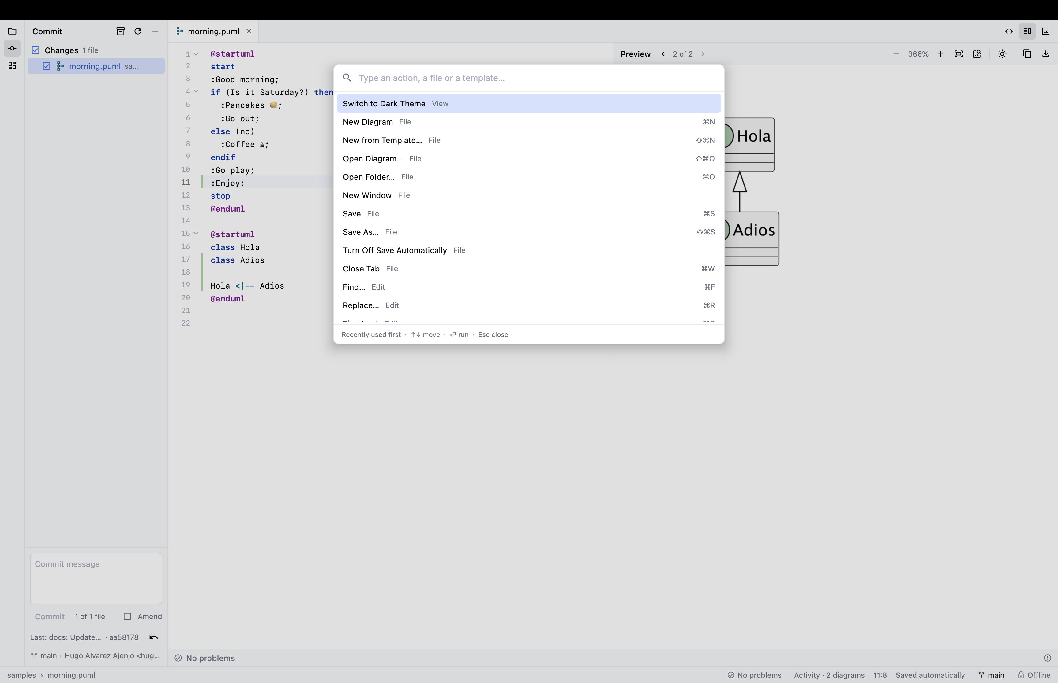This screenshot has width=1058, height=683.
Task: Click the stash changes archive icon
Action: pyautogui.click(x=120, y=31)
